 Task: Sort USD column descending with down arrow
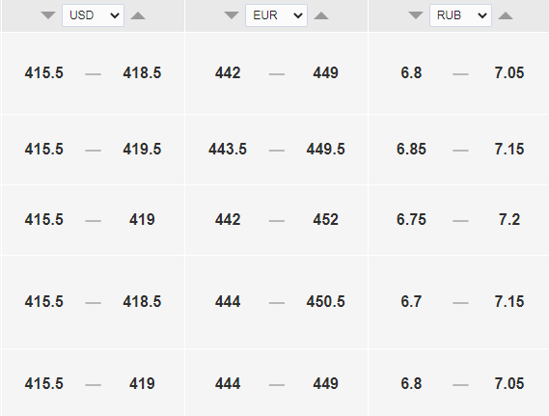point(48,15)
